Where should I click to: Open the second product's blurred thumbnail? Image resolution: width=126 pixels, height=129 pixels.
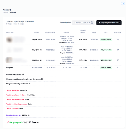click(9, 50)
